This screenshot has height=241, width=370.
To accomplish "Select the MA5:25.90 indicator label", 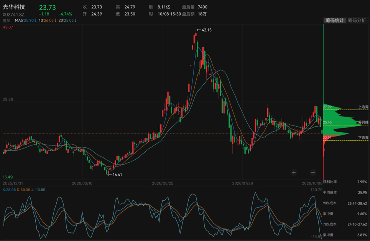I will (25, 21).
